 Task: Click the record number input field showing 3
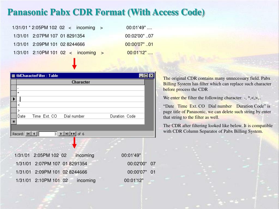(x=48, y=134)
